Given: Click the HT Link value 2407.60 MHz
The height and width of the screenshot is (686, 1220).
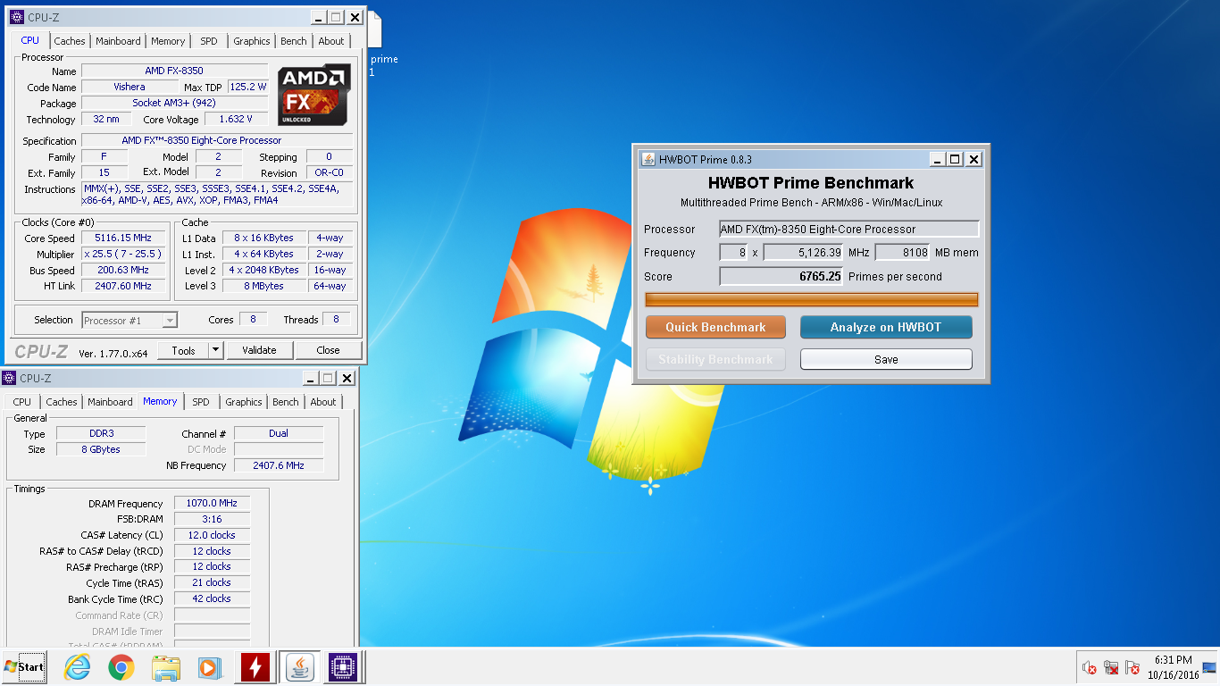Looking at the screenshot, I should click(x=123, y=286).
